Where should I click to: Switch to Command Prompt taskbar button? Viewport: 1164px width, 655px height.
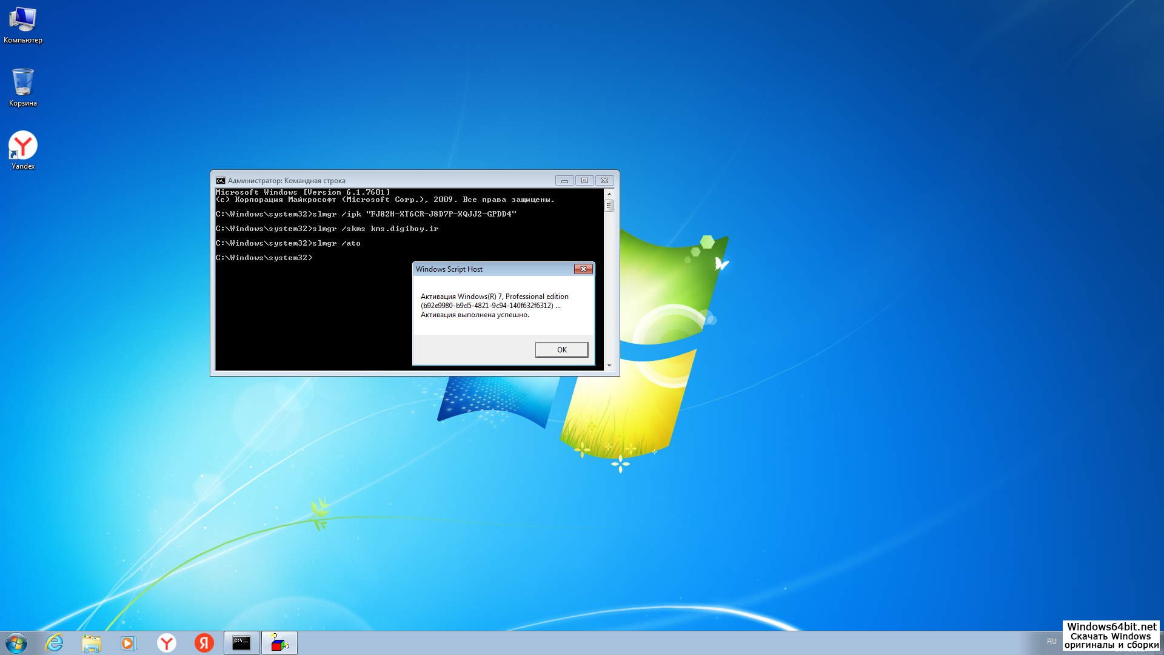coord(241,643)
